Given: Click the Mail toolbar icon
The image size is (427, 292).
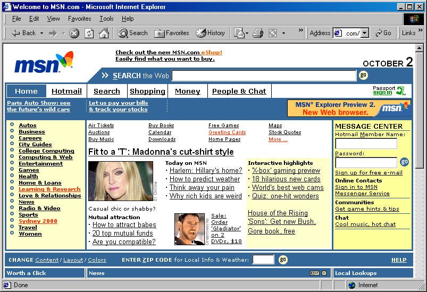Looking at the screenshot, I should 239,33.
